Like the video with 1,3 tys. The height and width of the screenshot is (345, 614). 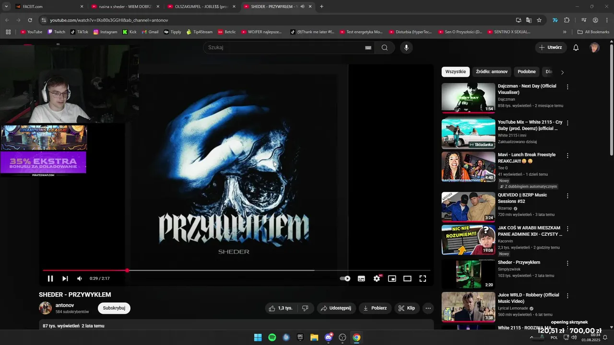[281, 308]
